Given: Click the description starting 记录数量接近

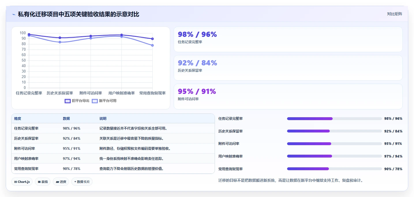Looking at the screenshot, I should (133, 128).
